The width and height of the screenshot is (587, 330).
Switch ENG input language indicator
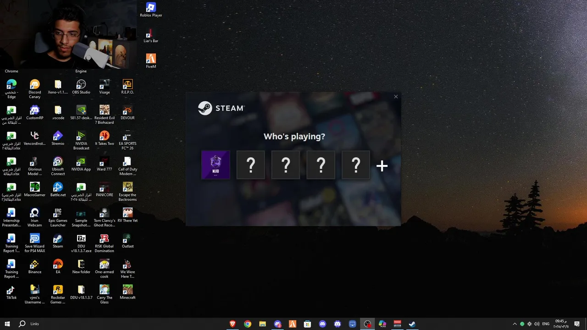point(546,324)
